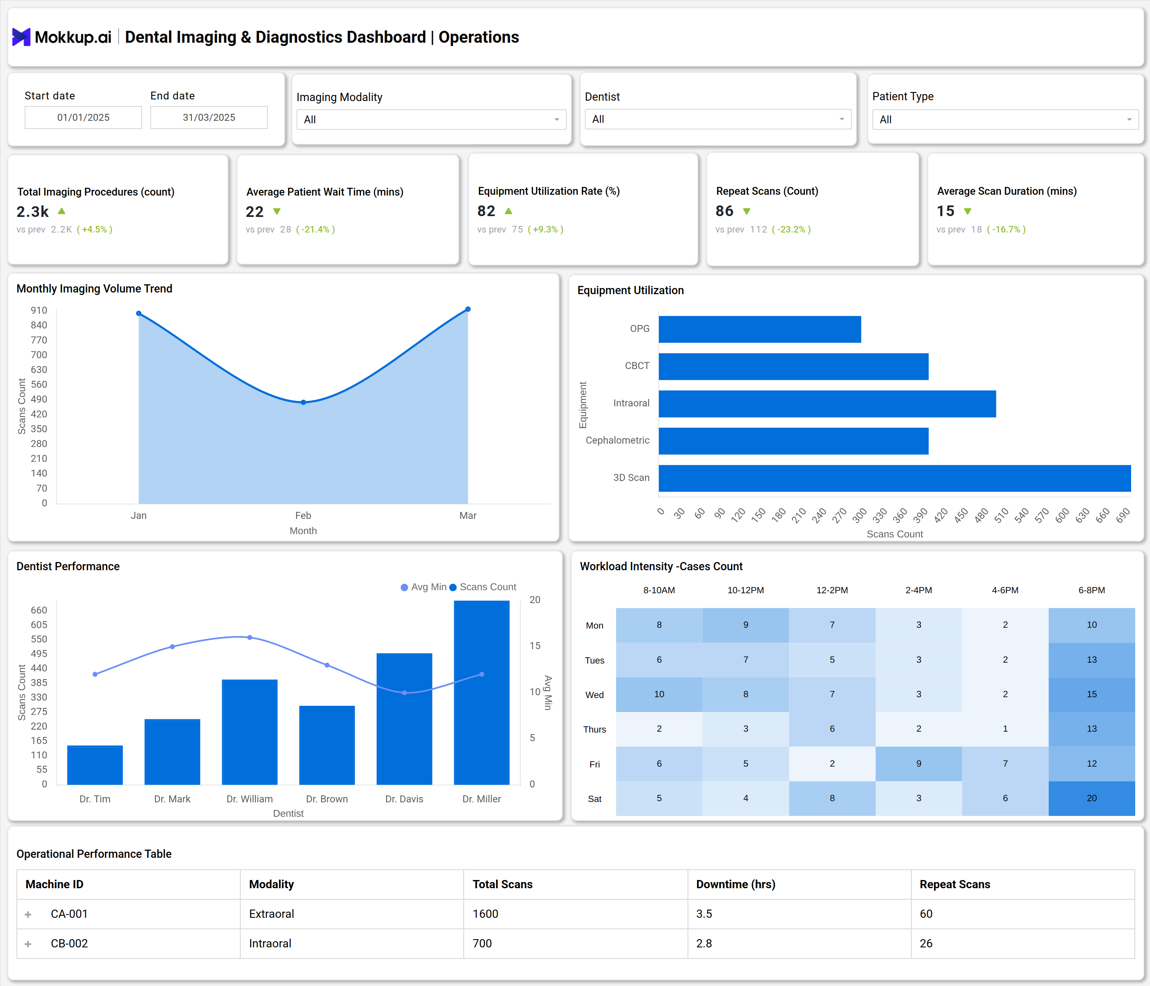The width and height of the screenshot is (1150, 986).
Task: Click the Dr. Miller bar
Action: point(482,692)
